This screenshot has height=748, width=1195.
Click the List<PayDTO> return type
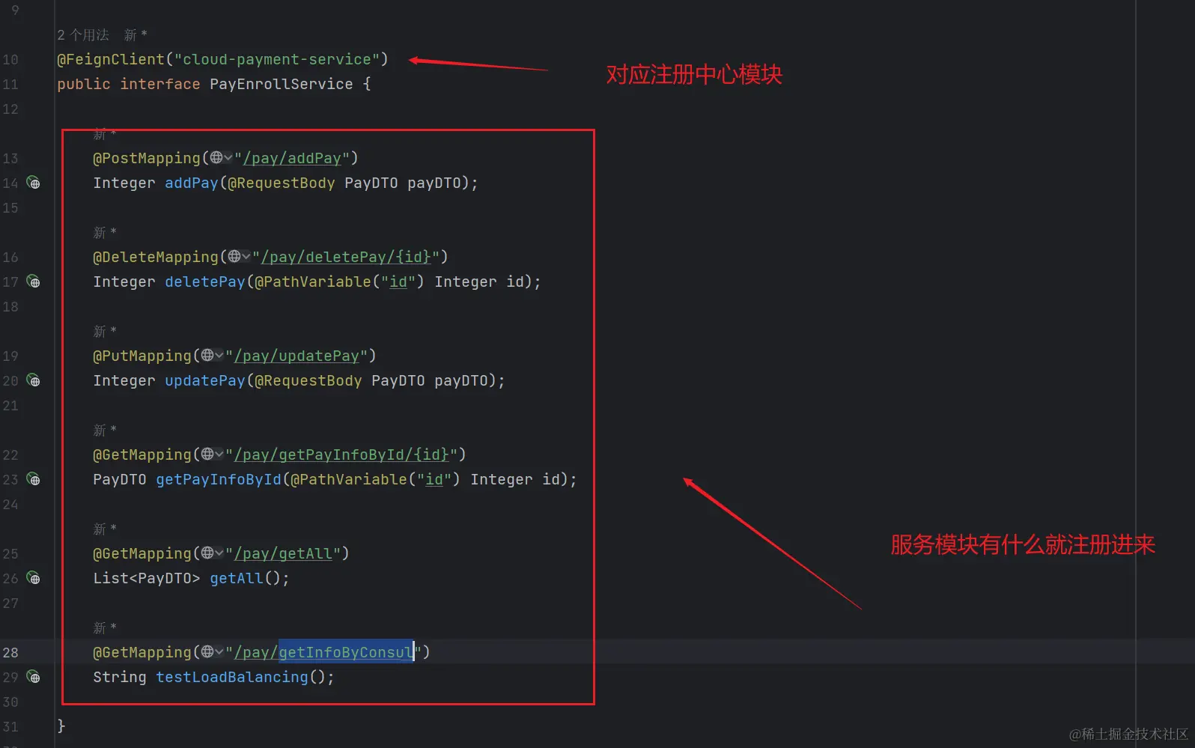(147, 578)
